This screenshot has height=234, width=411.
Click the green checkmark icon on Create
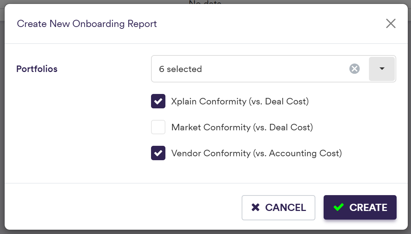coord(338,207)
